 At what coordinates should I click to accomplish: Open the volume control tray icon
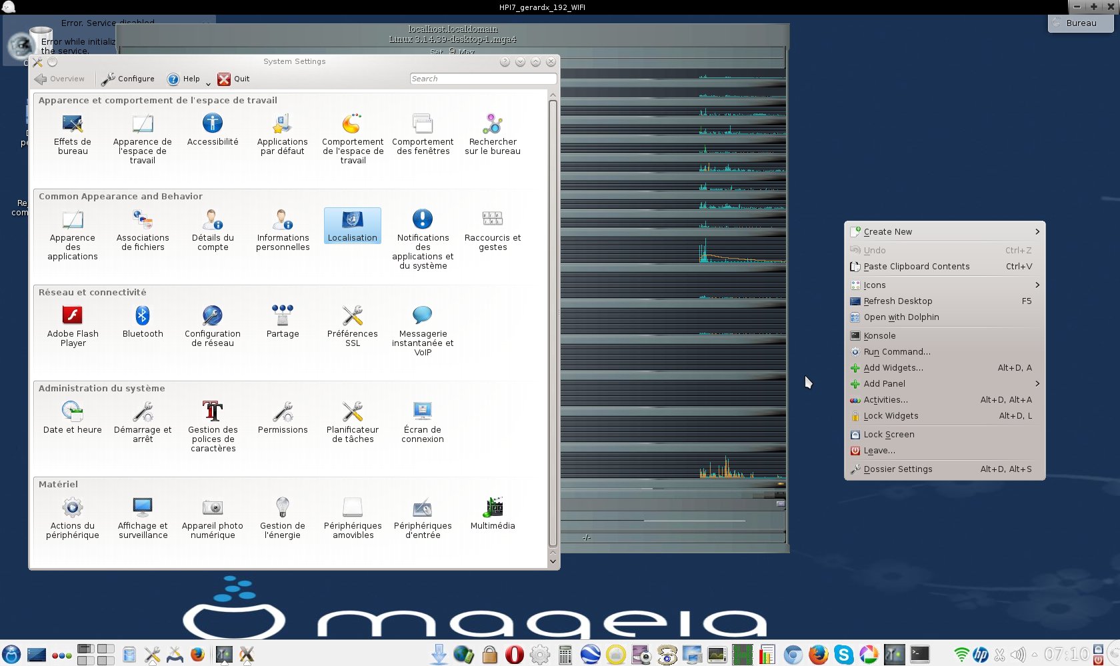click(1017, 655)
